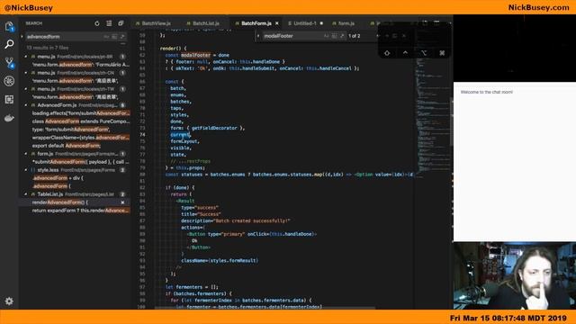Toggle Match Whole Word in the editor find widget
Image resolution: width=576 pixels, height=324 pixels.
point(334,36)
